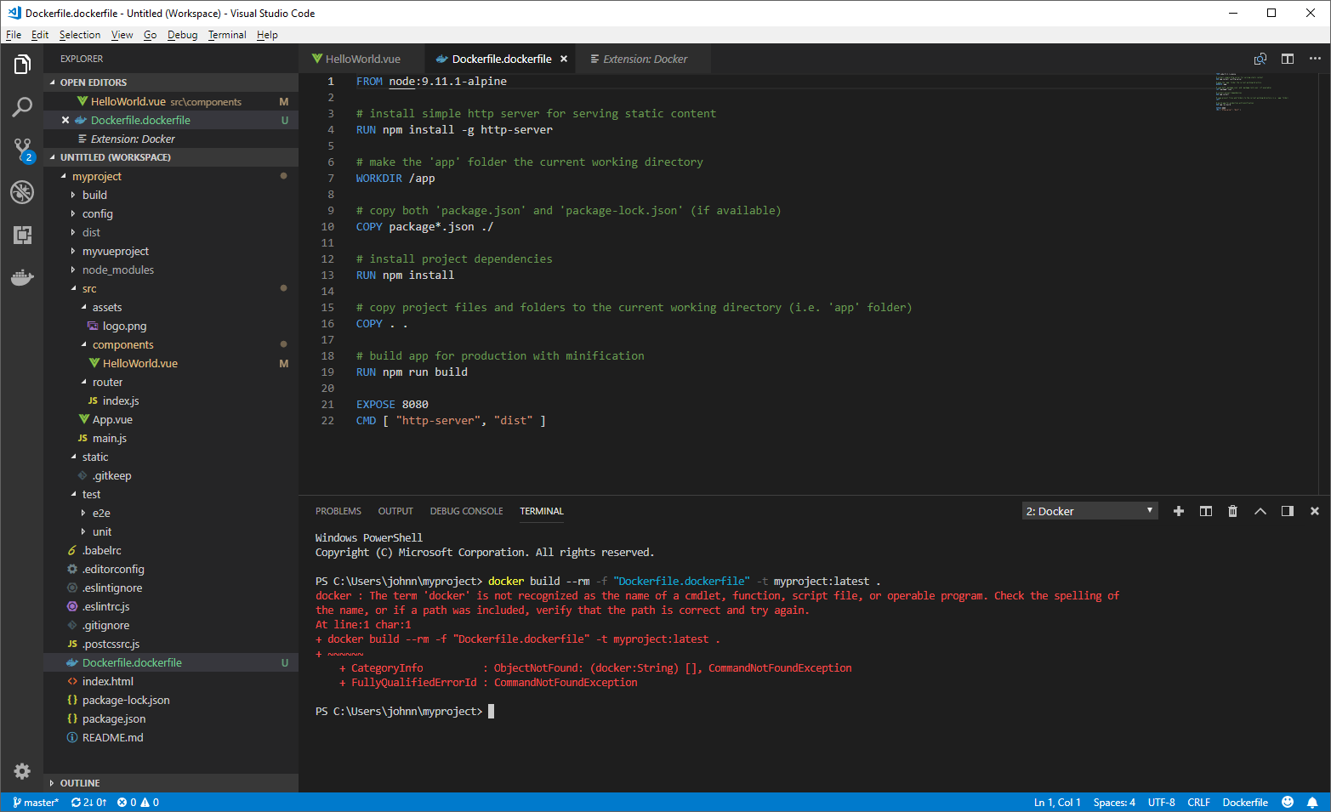Click the editor minimap preview
The image size is (1331, 812).
[x=1251, y=92]
